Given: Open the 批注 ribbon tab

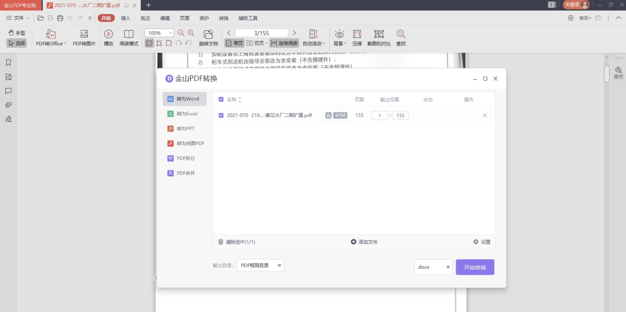Looking at the screenshot, I should 145,18.
